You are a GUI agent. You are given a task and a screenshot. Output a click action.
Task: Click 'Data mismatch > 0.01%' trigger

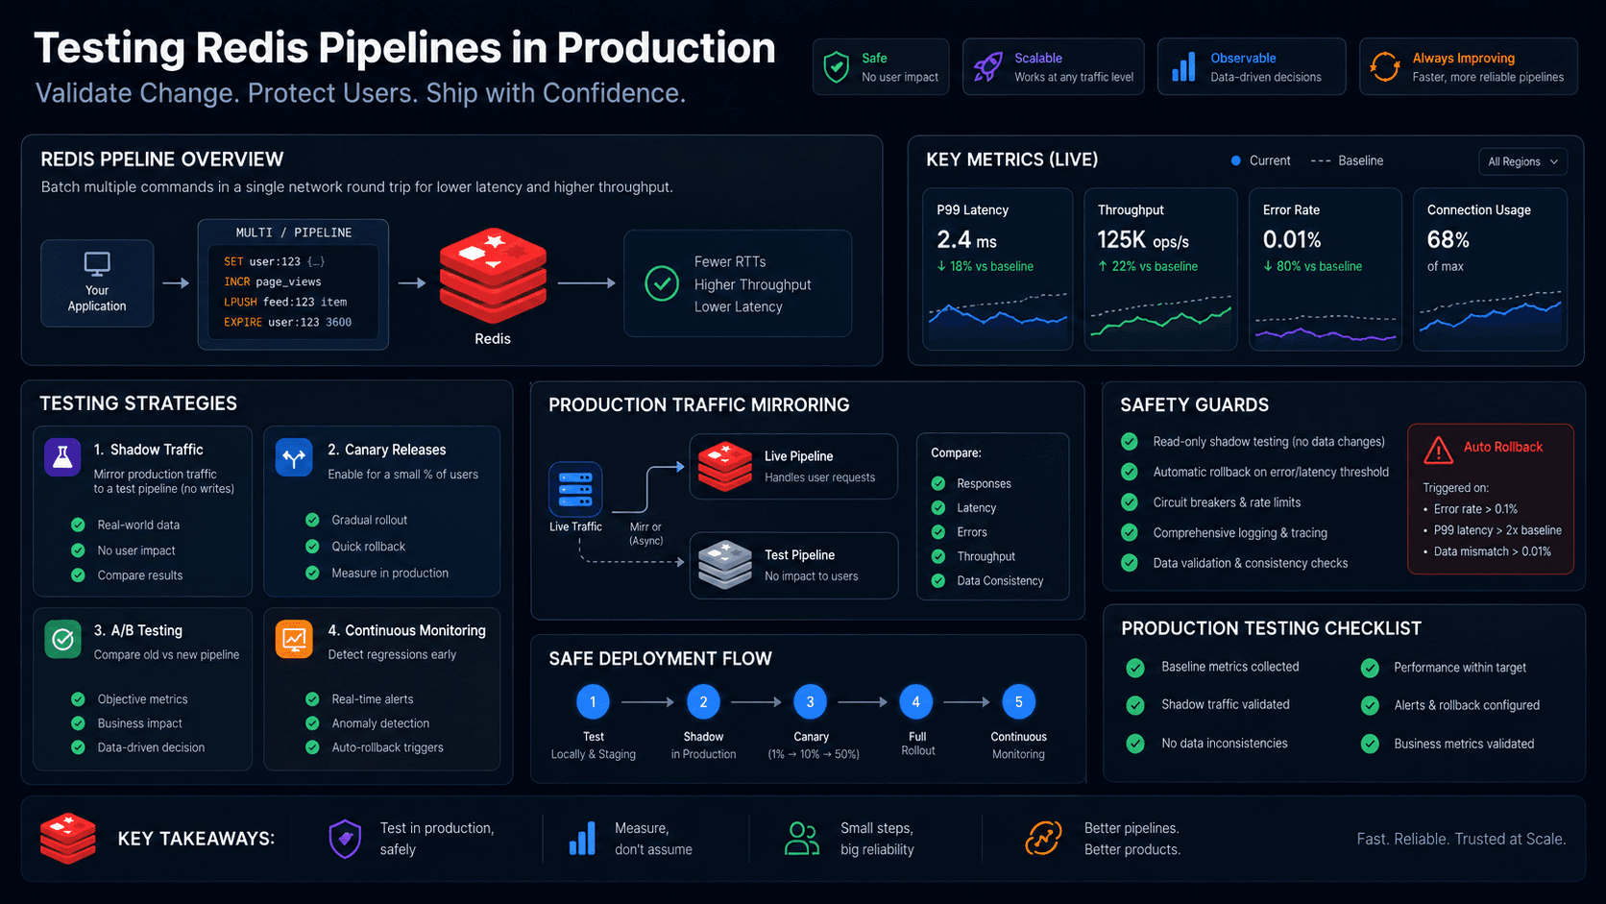click(1493, 551)
